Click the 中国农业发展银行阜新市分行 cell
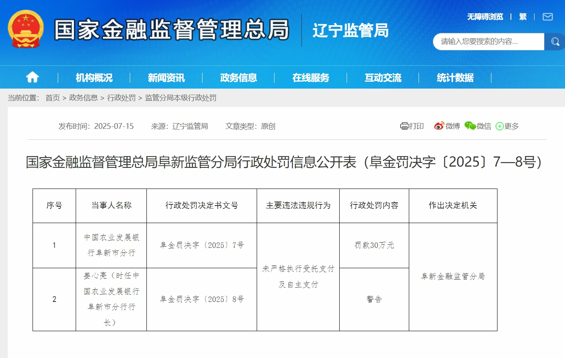565x358 pixels. click(111, 245)
